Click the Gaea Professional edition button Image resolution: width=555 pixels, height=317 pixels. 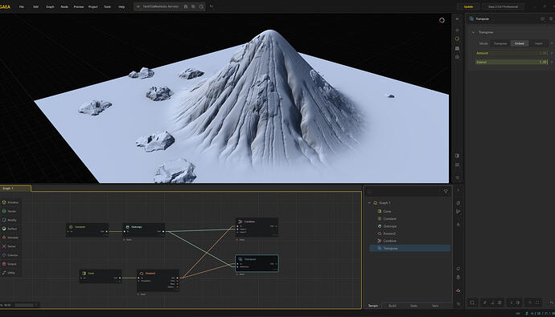503,6
